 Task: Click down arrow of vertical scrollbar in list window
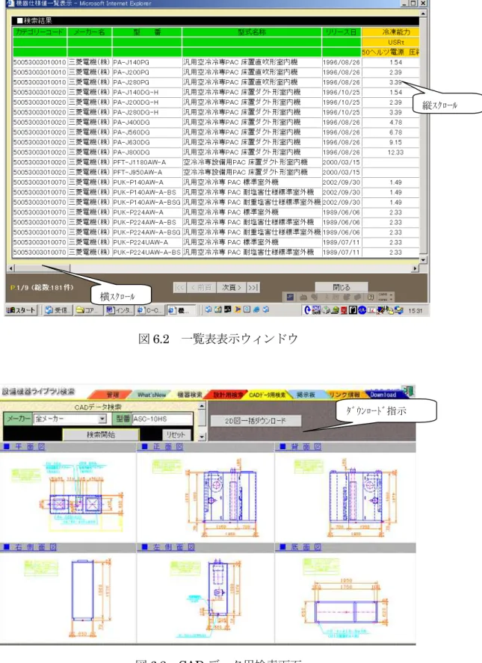[x=423, y=259]
